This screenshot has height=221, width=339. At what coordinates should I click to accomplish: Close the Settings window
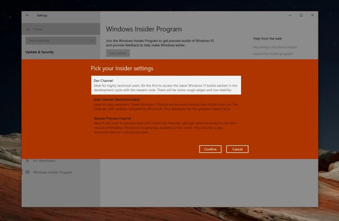tap(312, 16)
